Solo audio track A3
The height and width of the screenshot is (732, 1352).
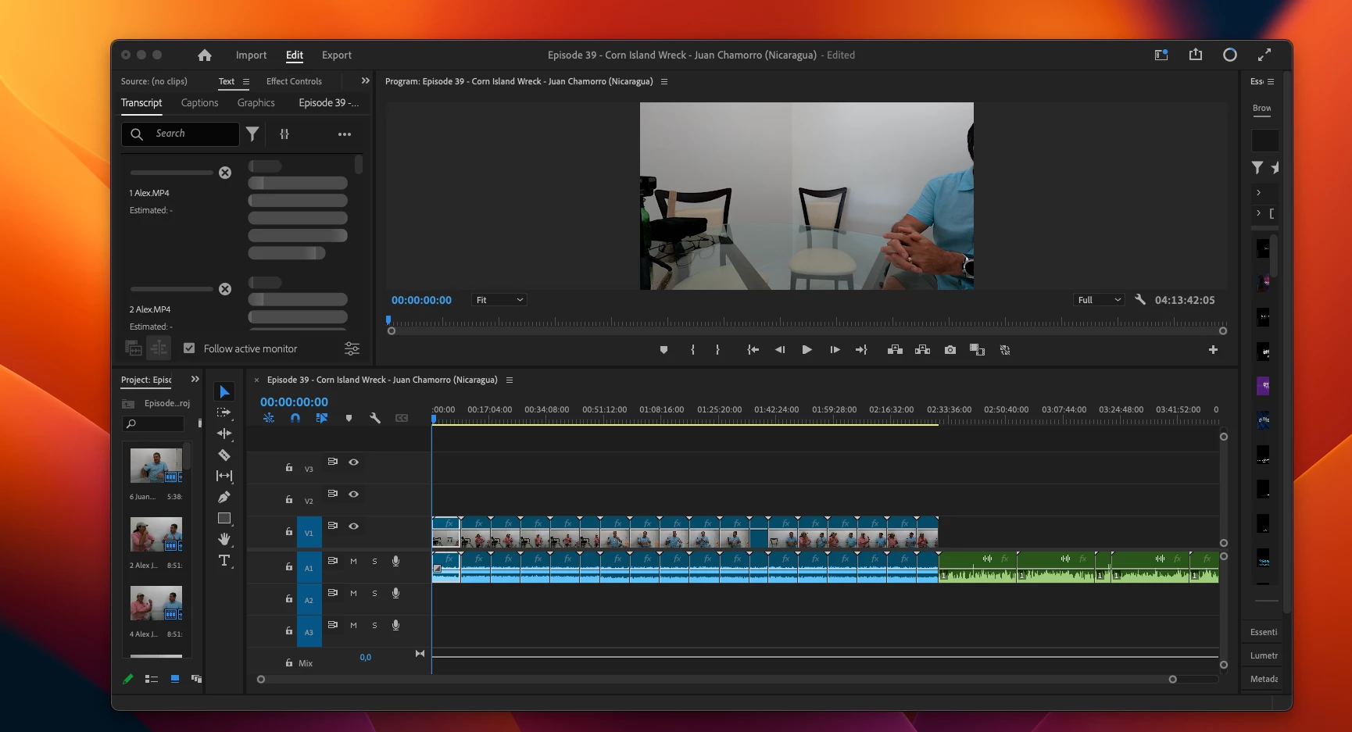pos(374,626)
